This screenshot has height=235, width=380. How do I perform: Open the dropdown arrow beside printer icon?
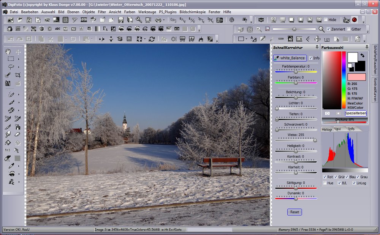(164, 20)
